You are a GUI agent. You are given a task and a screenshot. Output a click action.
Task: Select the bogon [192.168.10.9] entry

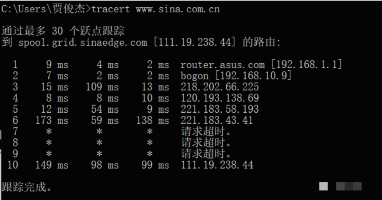[236, 76]
